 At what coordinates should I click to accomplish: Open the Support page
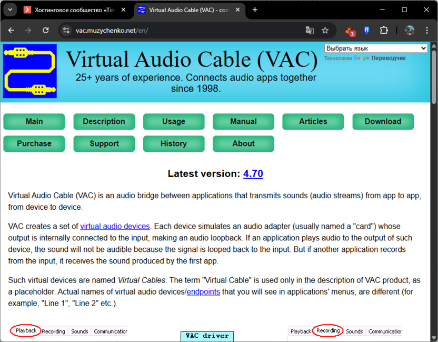(x=104, y=143)
